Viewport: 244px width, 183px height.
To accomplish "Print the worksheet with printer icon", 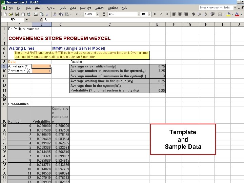I will point(36,14).
